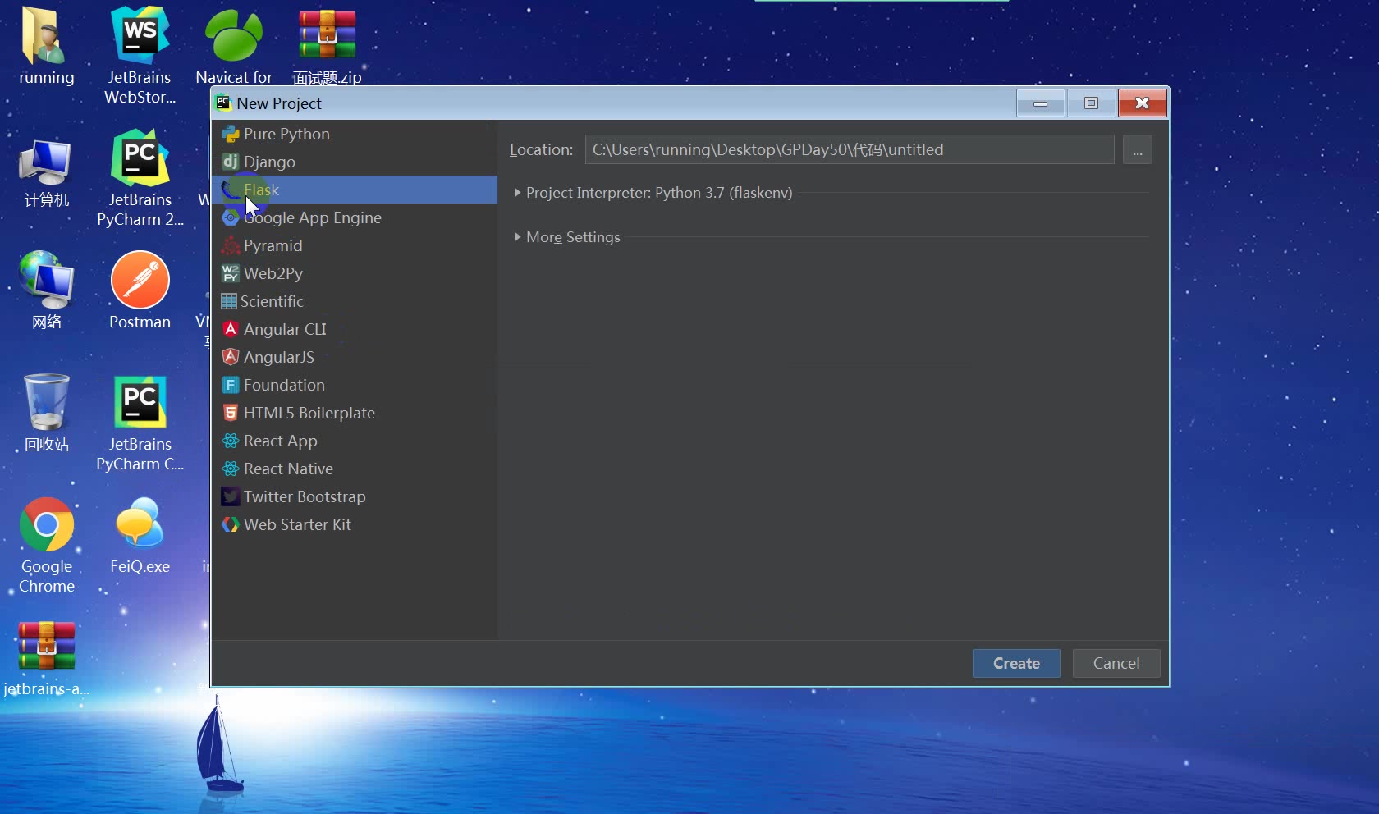Select the Postman desktop icon
Image resolution: width=1379 pixels, height=814 pixels.
(140, 280)
